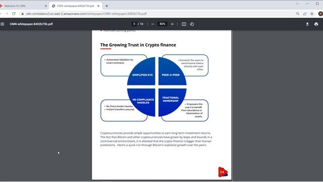The width and height of the screenshot is (323, 182).
Task: Click the total pages count 18
Action: [x=141, y=24]
